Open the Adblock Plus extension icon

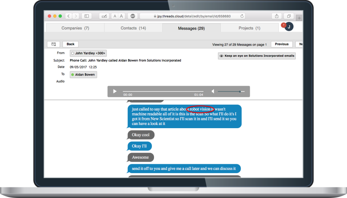coord(133,16)
